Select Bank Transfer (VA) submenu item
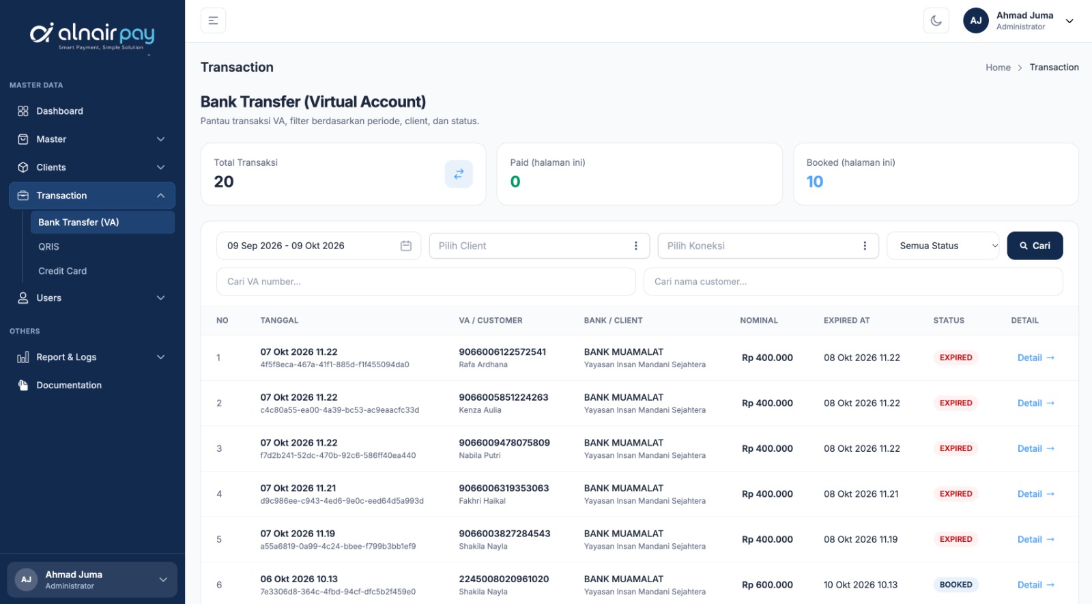 [102, 222]
